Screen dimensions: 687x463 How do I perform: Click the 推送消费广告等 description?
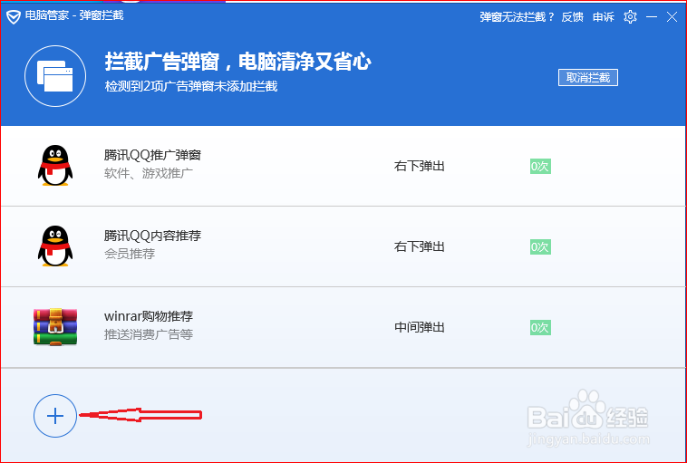pos(149,334)
